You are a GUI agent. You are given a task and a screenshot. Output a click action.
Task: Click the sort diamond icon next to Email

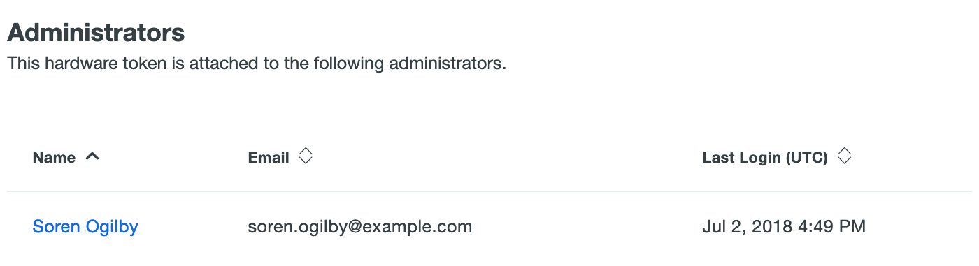(305, 157)
